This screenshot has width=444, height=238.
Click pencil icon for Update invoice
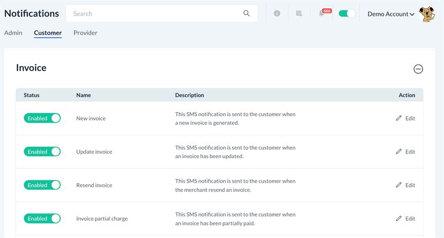399,152
